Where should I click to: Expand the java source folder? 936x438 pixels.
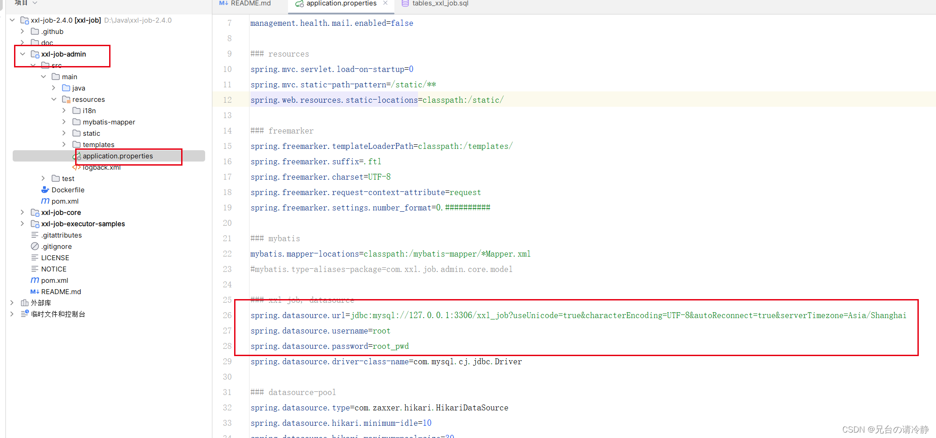(x=54, y=88)
